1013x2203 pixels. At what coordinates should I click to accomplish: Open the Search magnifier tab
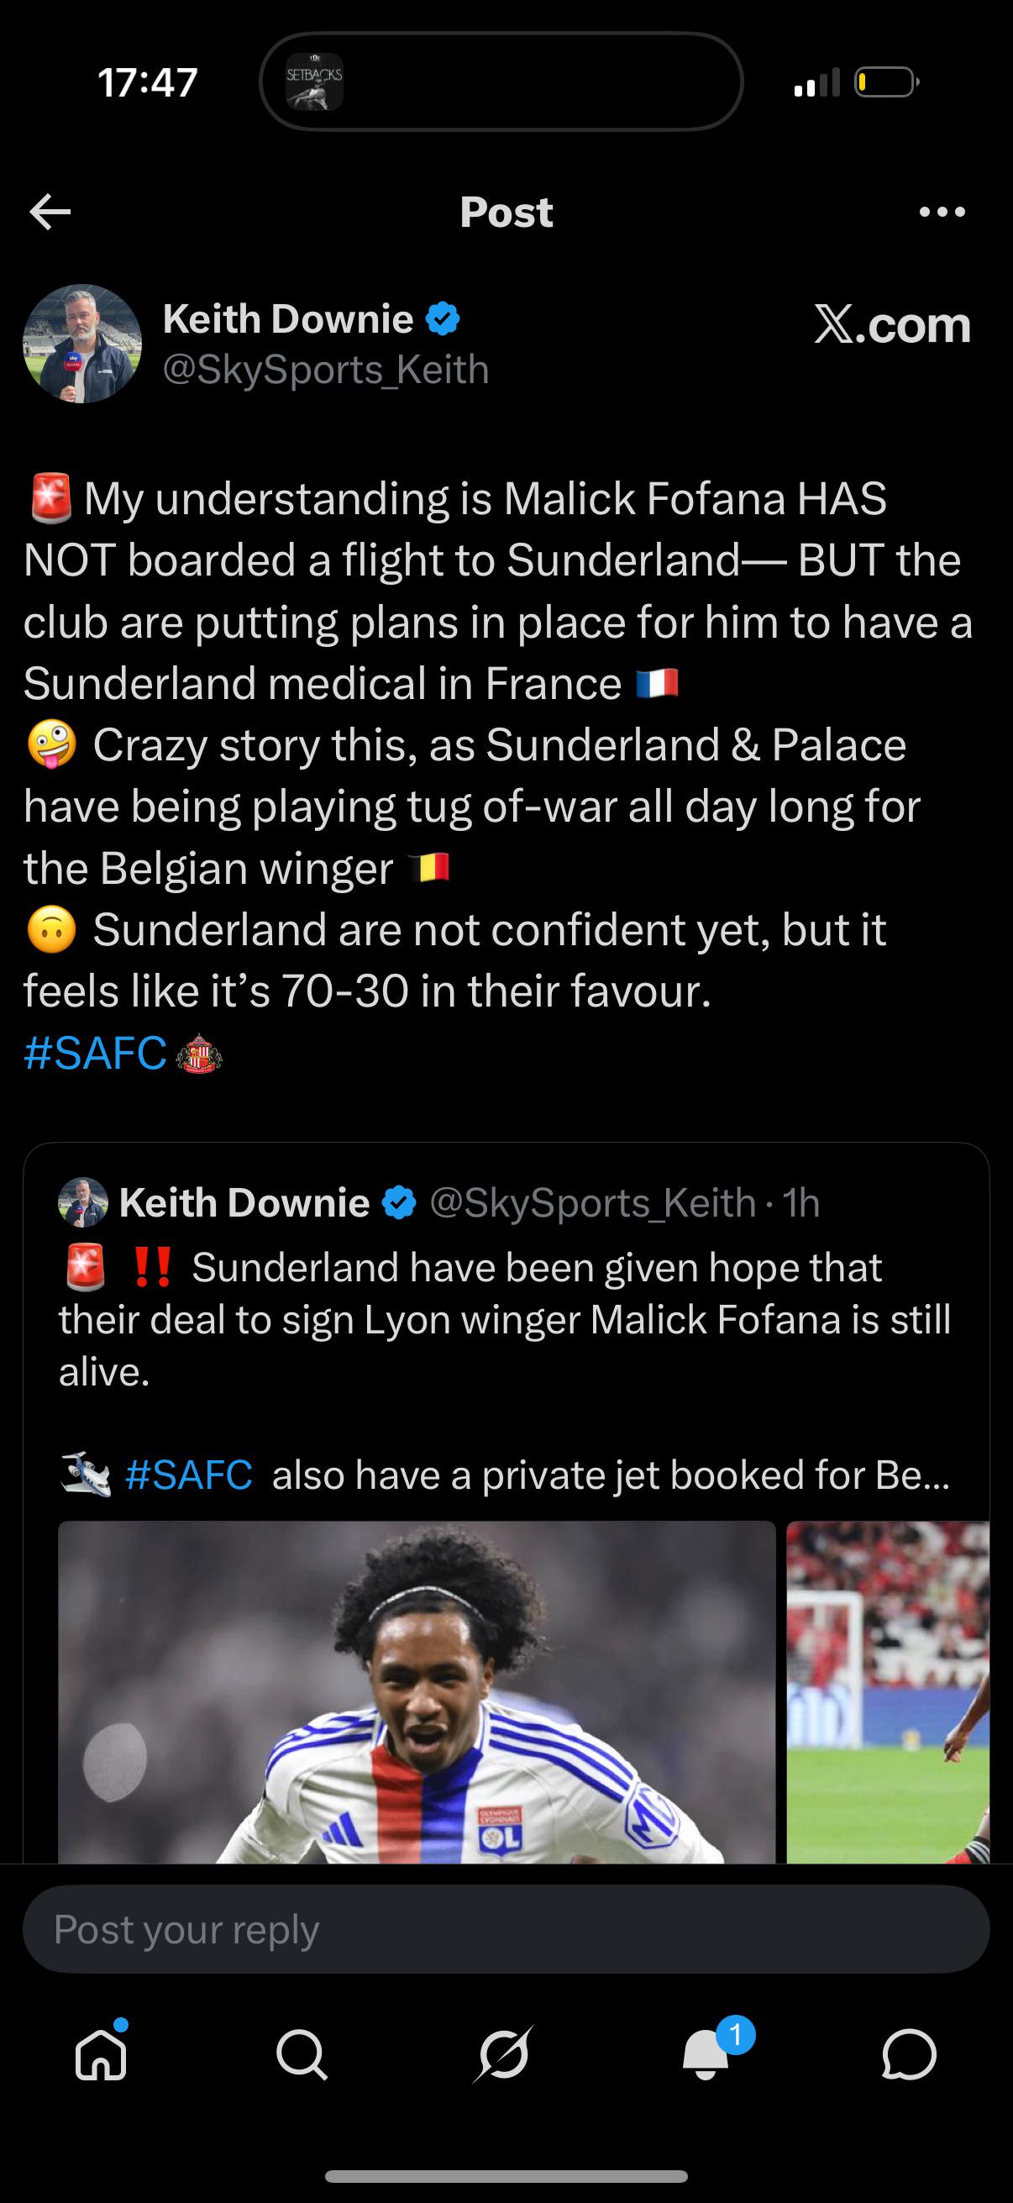(x=302, y=2055)
